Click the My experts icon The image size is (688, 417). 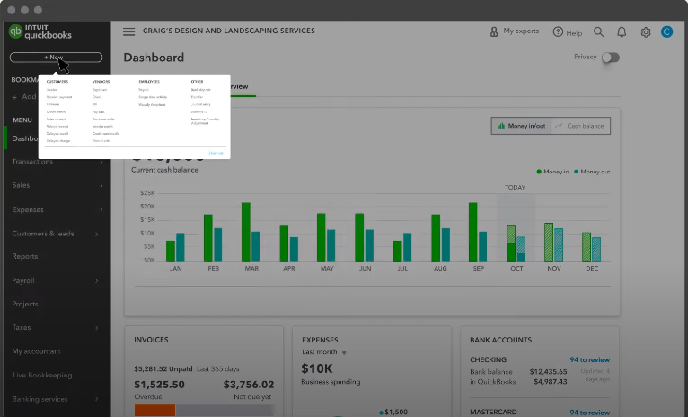click(x=494, y=31)
